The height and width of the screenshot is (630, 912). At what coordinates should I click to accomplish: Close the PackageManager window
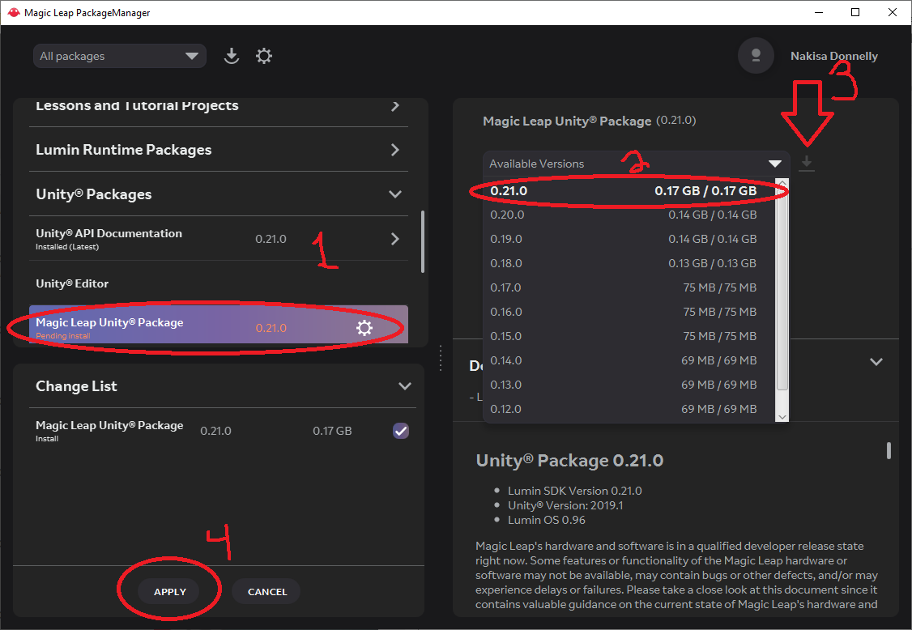point(893,12)
